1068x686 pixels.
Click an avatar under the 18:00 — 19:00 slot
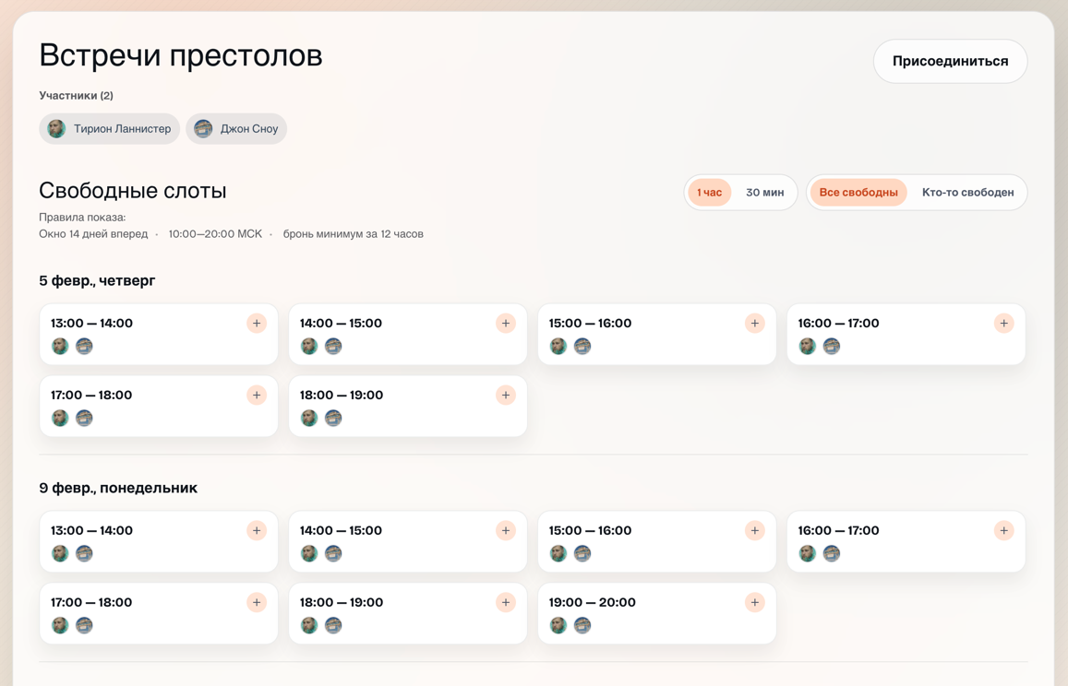[309, 418]
